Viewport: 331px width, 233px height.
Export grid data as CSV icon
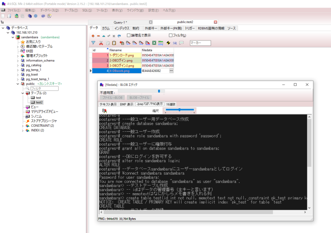pyautogui.click(x=128, y=43)
